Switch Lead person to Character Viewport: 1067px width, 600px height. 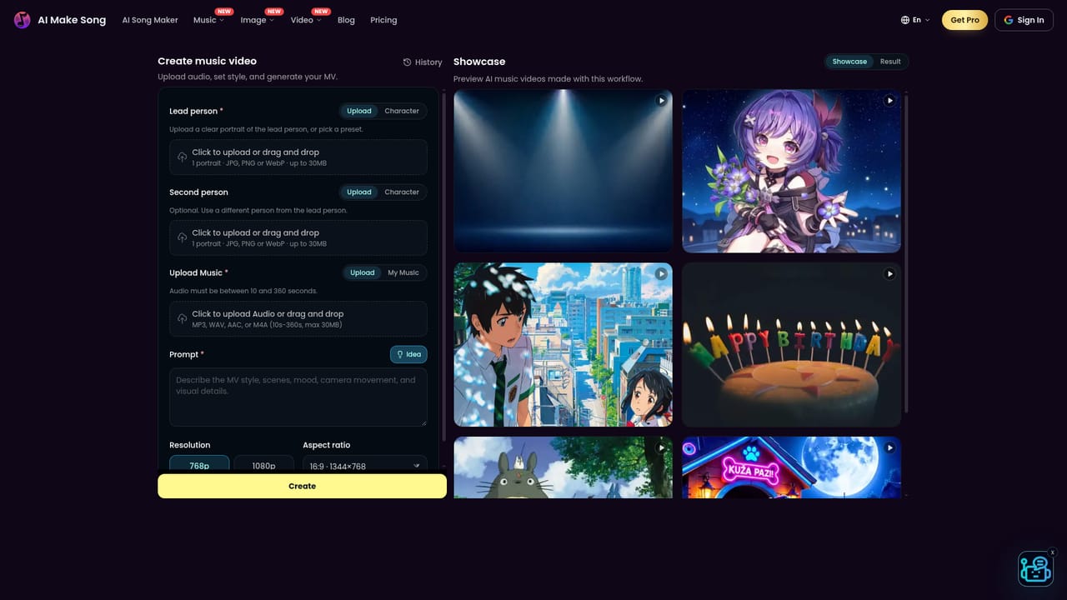click(x=402, y=111)
